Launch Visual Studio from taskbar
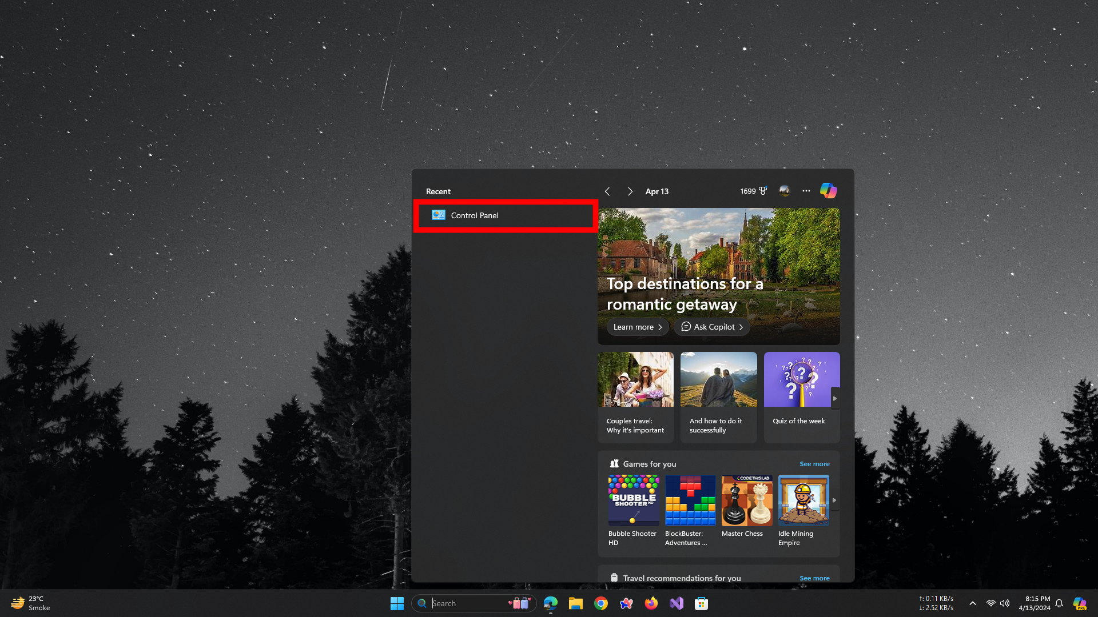The width and height of the screenshot is (1098, 617). 677,603
